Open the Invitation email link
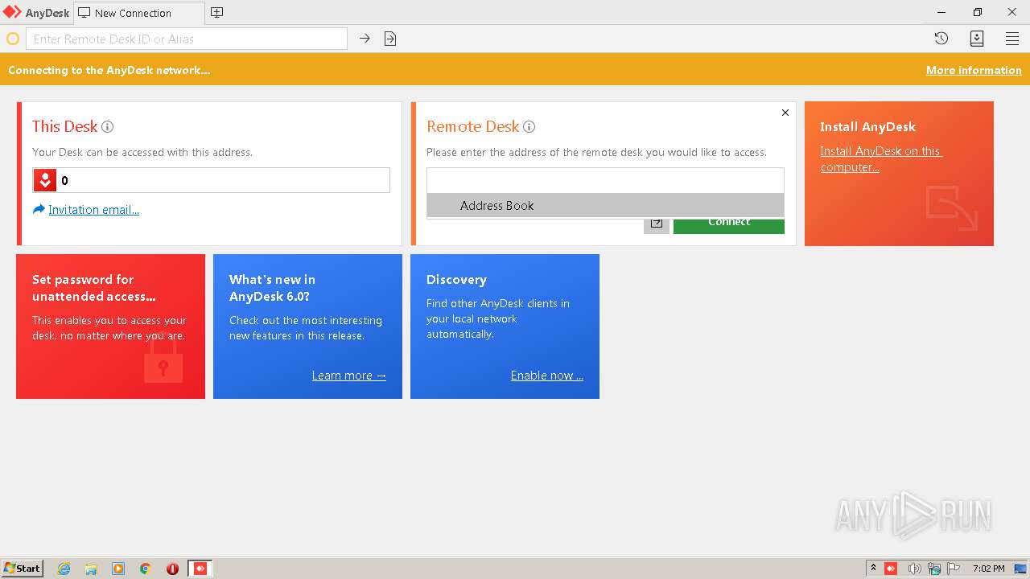The height and width of the screenshot is (579, 1030). [93, 210]
